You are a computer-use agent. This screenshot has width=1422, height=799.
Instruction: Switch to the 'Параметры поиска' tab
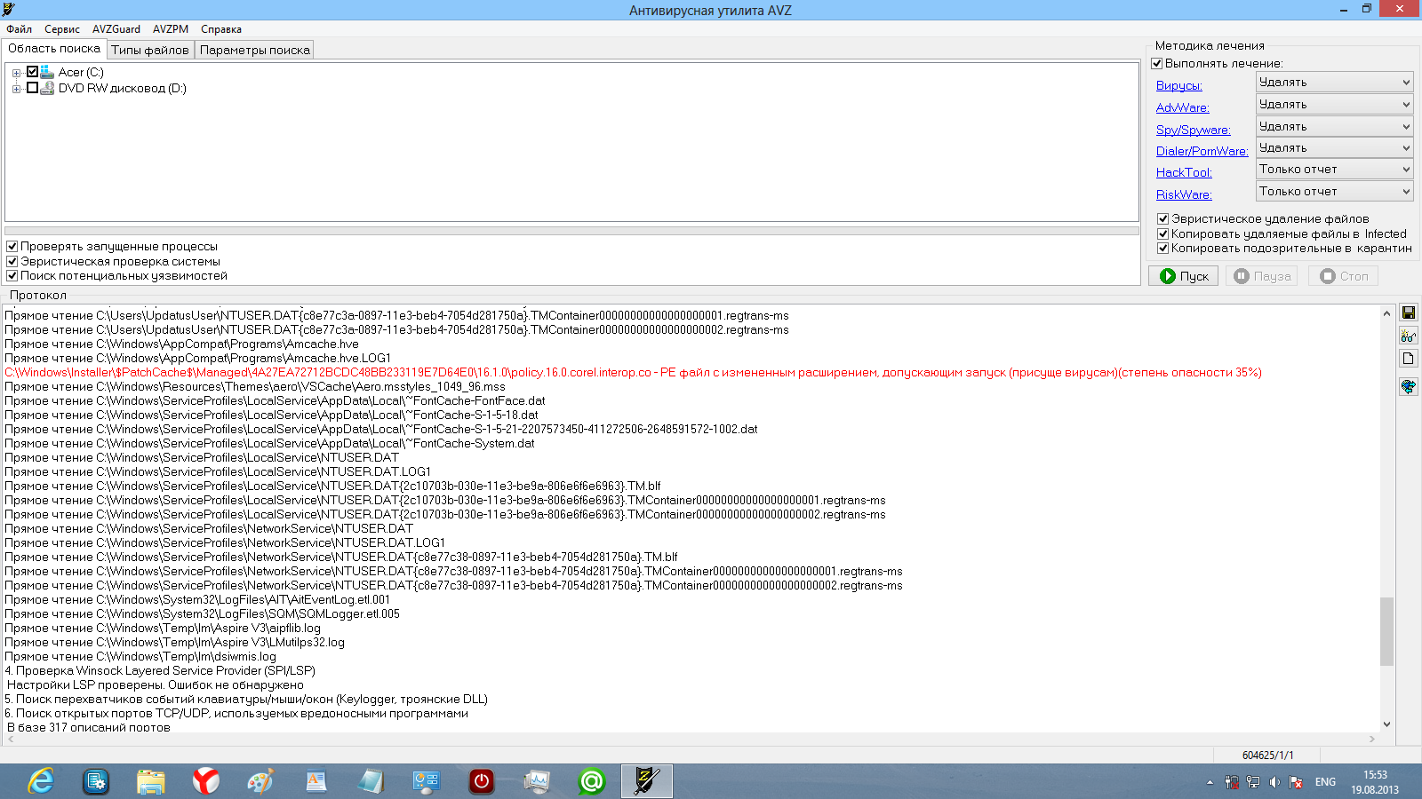tap(255, 50)
